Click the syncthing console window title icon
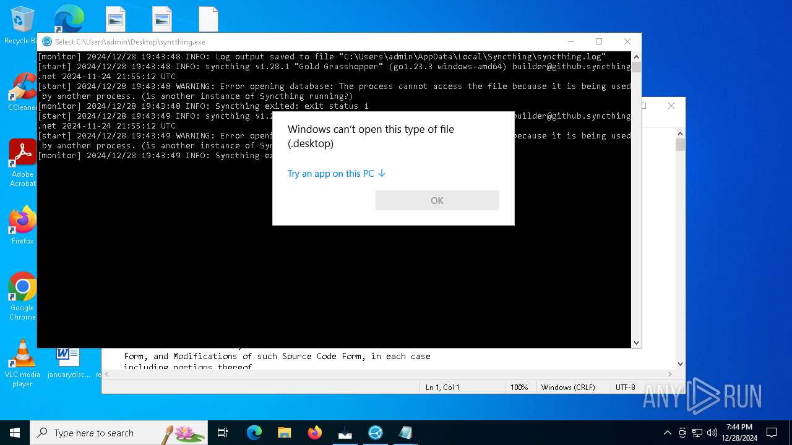Viewport: 792px width, 445px height. pos(47,41)
